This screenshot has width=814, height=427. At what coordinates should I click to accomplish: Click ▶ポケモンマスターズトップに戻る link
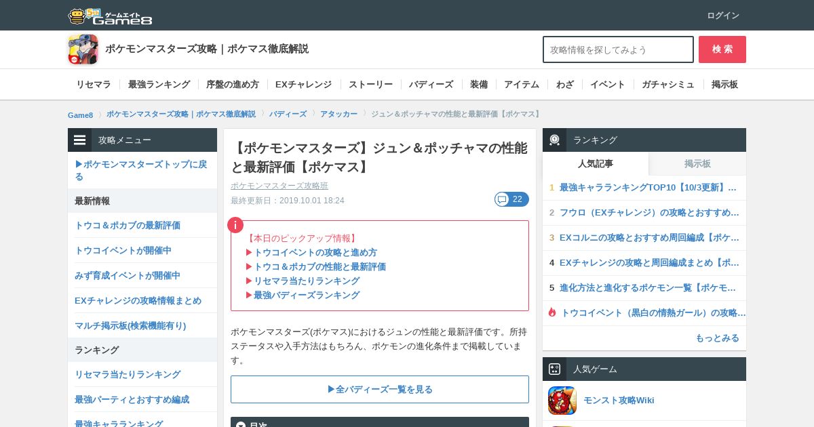tap(142, 170)
